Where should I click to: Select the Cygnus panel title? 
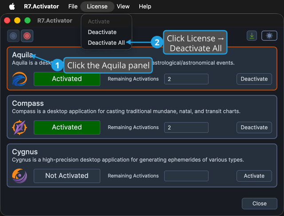[25, 152]
